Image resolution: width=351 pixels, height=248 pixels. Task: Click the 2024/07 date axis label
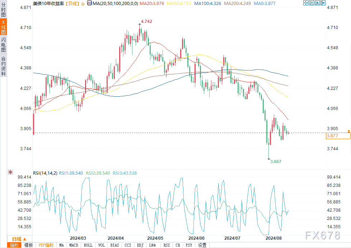click(x=232, y=238)
